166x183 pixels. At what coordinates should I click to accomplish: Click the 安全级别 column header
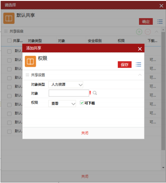(95, 41)
